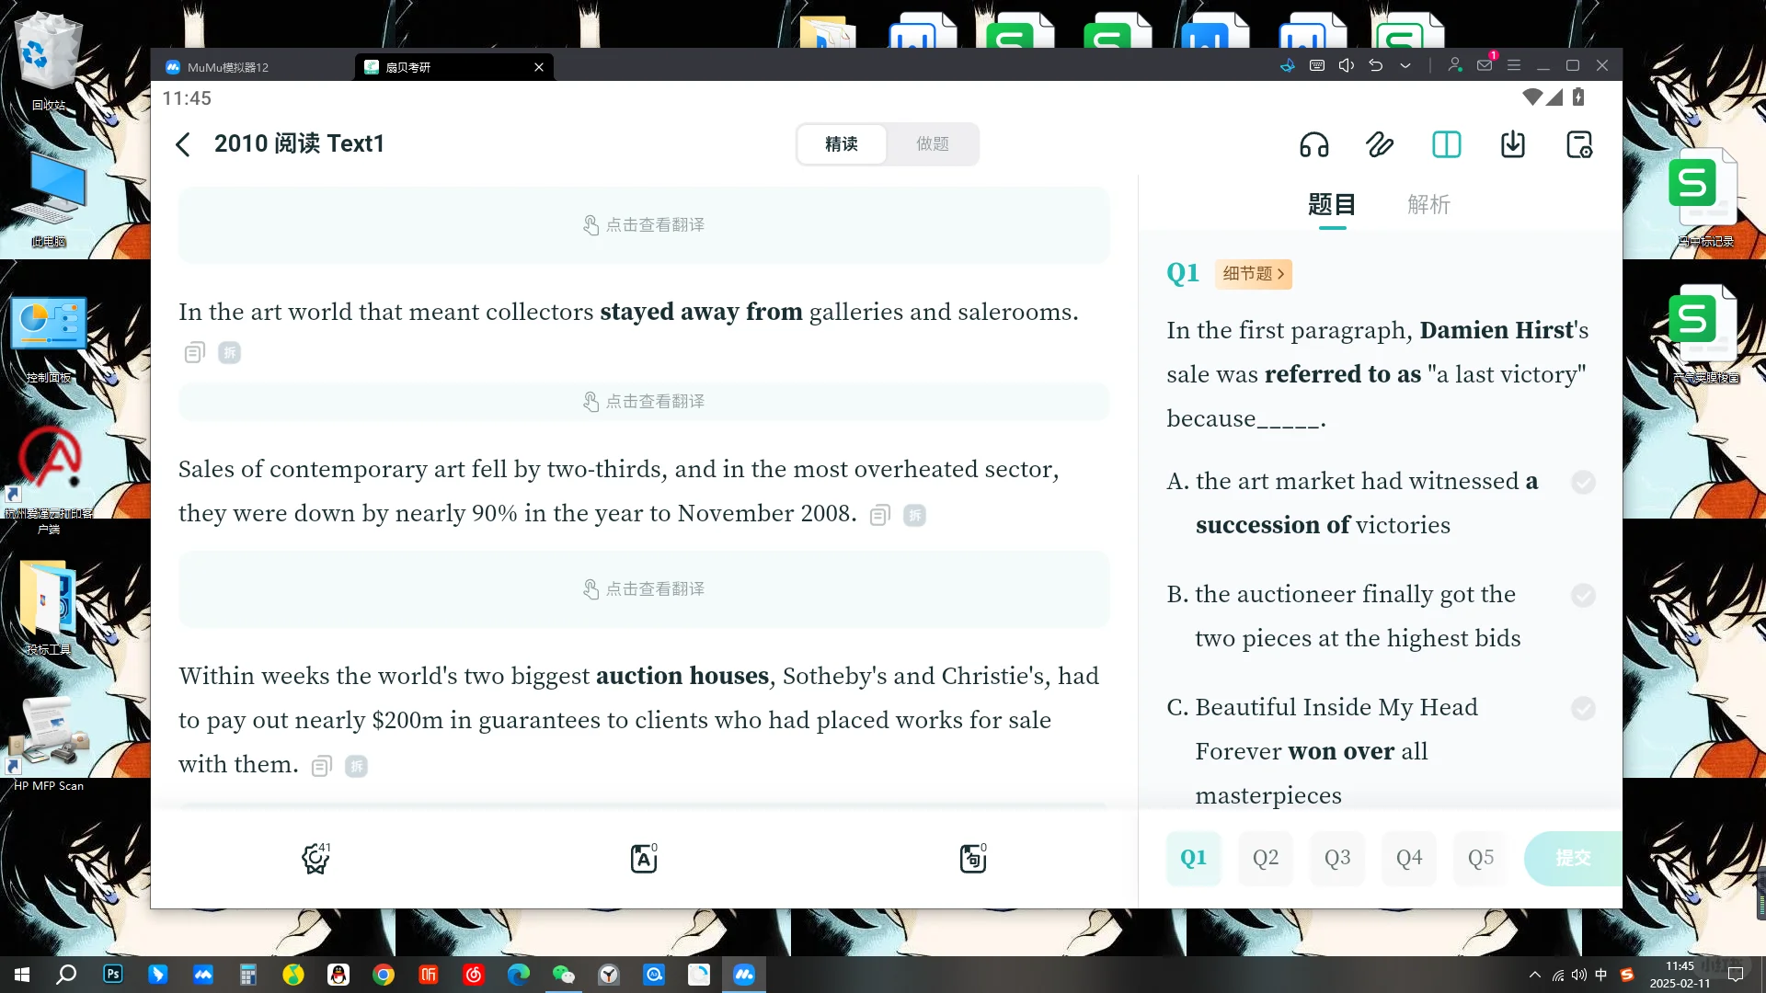Screen dimensions: 1766x993
Task: Select answer option B checkmark
Action: pyautogui.click(x=1583, y=596)
